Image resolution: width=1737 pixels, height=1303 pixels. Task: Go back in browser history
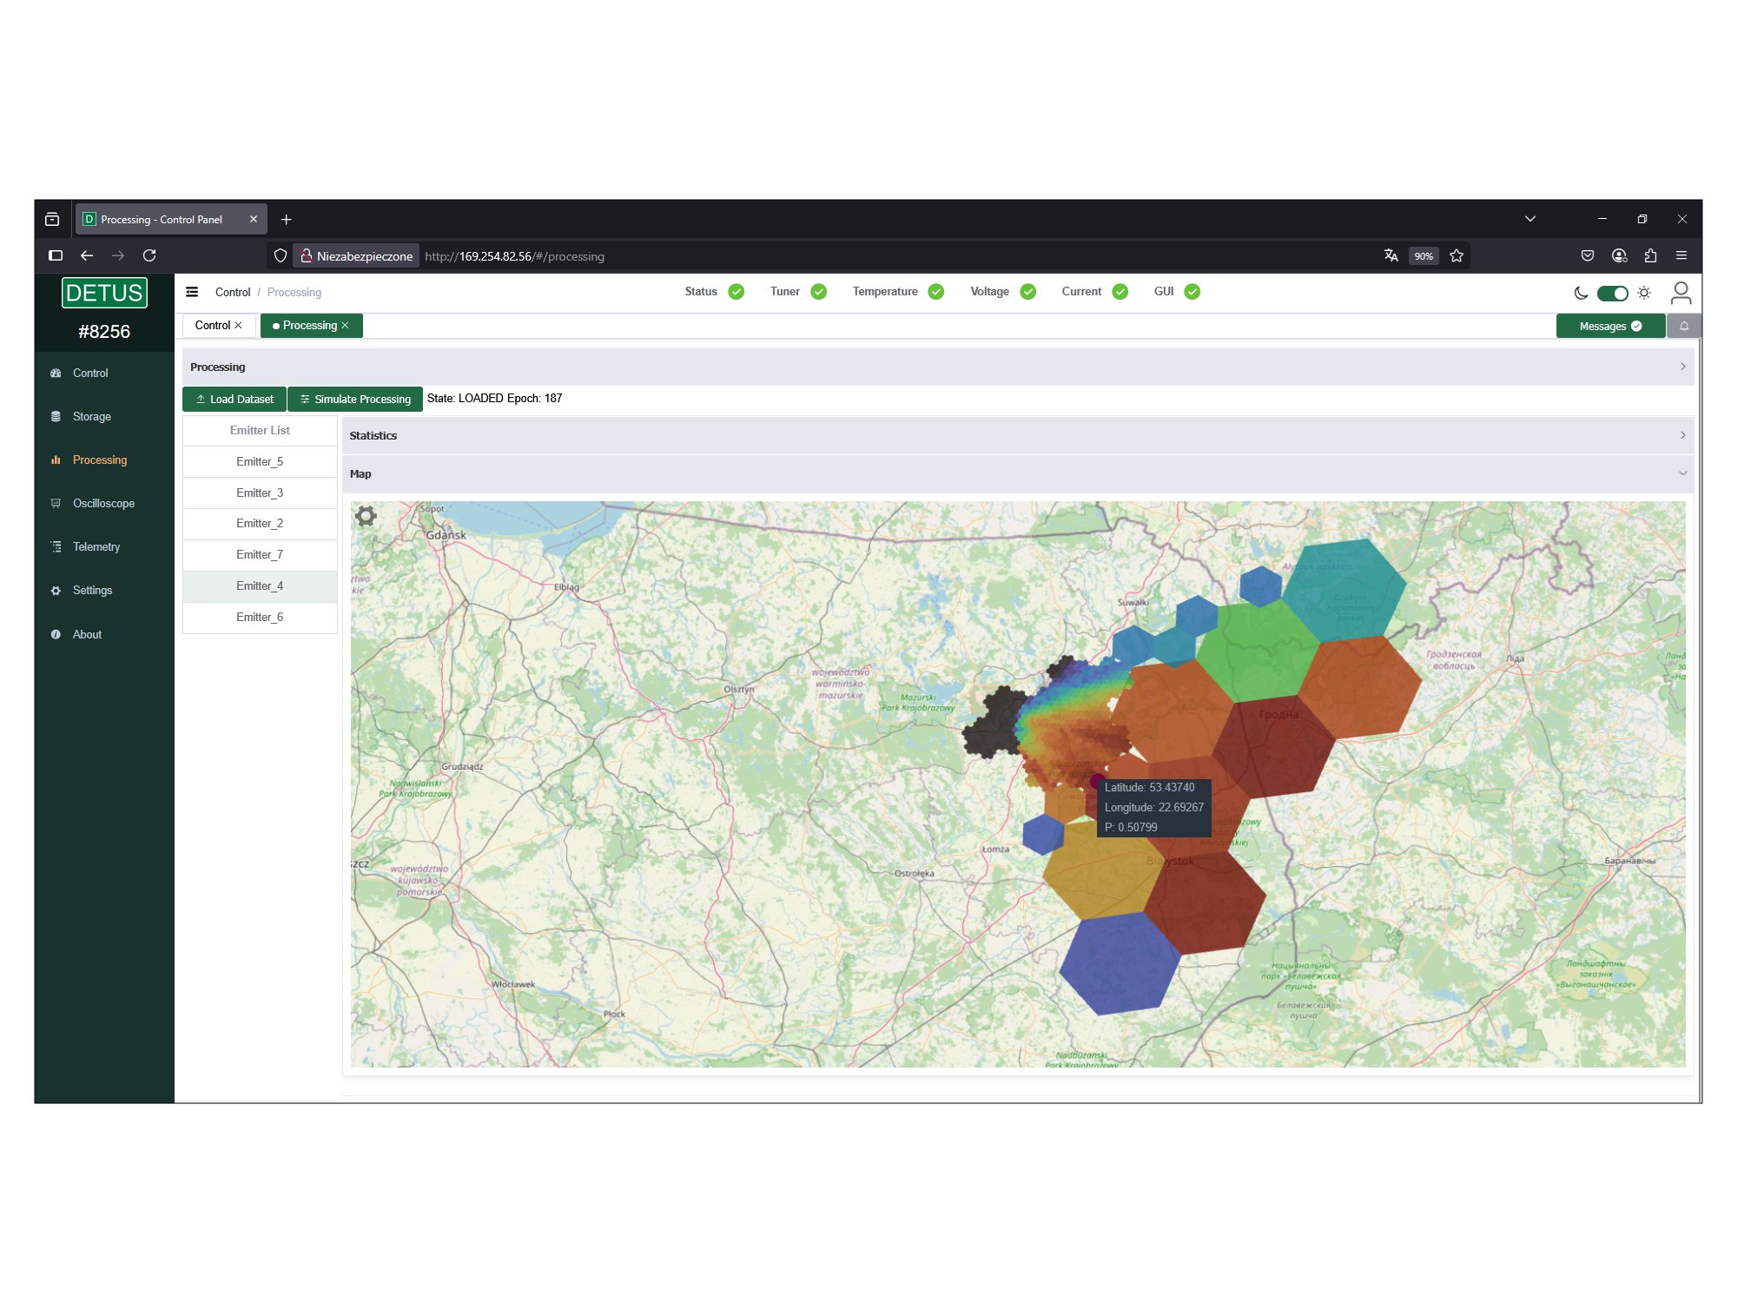[87, 255]
